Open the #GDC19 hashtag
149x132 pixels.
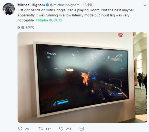coord(56,20)
